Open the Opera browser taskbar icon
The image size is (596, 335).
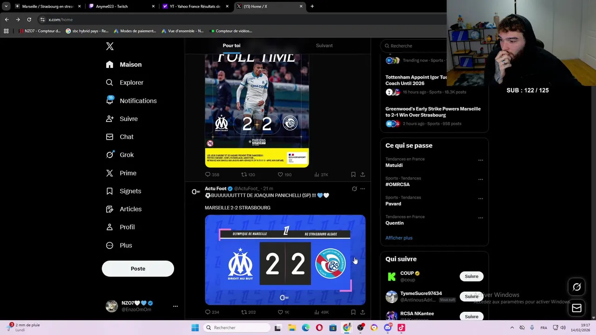[319, 328]
